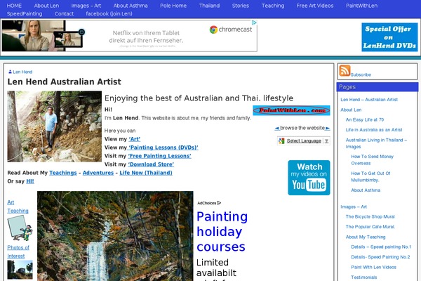Go to the Thailand menu tab
Image resolution: width=421 pixels, height=281 pixels.
point(209,6)
